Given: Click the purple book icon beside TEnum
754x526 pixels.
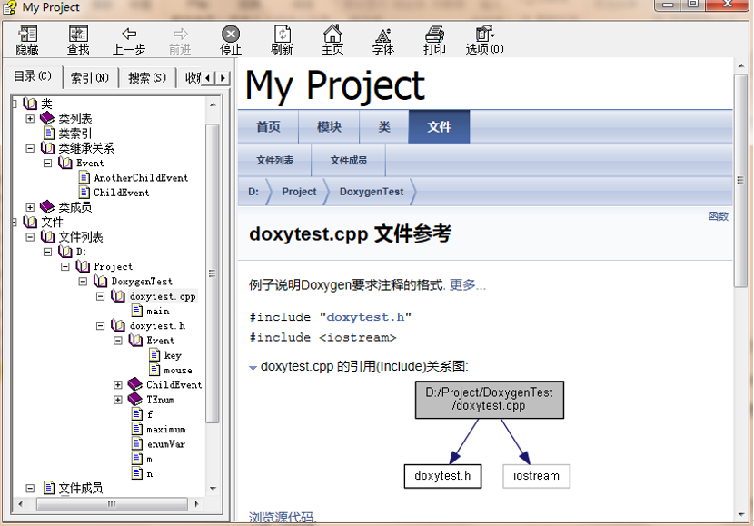Looking at the screenshot, I should click(x=135, y=399).
